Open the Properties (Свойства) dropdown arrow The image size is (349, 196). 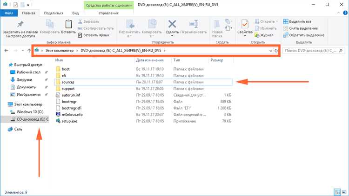coord(245,36)
